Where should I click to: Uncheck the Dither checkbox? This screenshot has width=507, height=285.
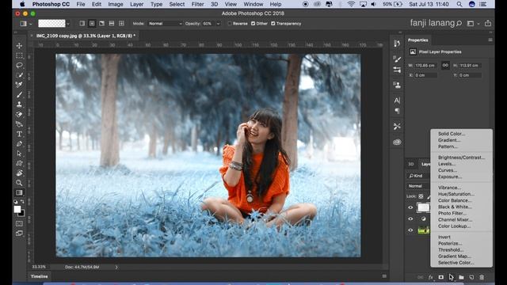[253, 24]
